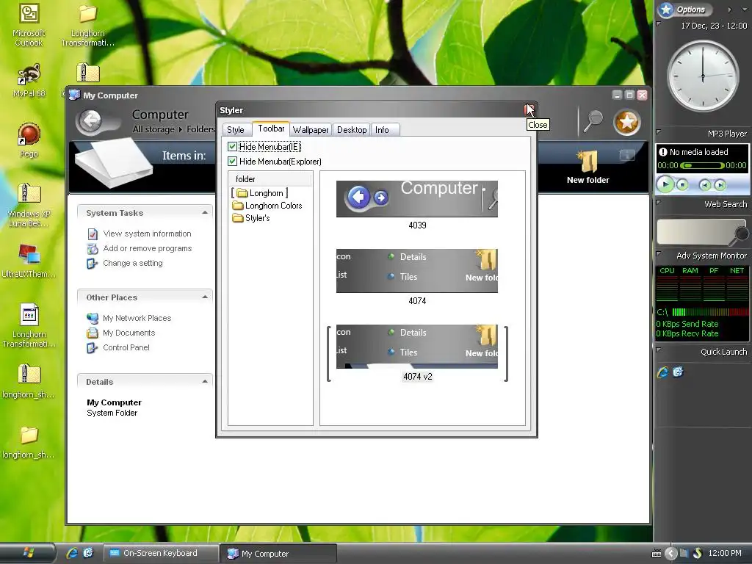
Task: Click New folder in My Computer toolbar
Action: [x=588, y=167]
